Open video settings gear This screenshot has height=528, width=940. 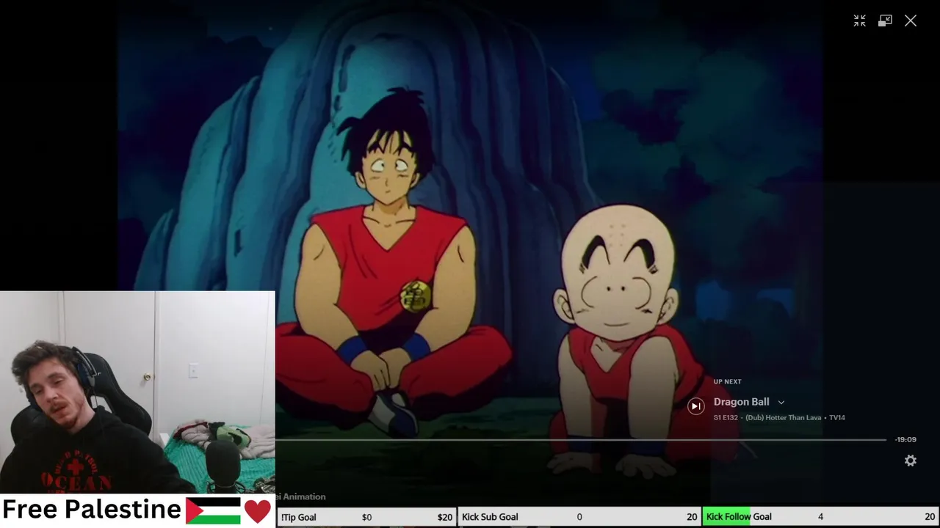pyautogui.click(x=911, y=461)
